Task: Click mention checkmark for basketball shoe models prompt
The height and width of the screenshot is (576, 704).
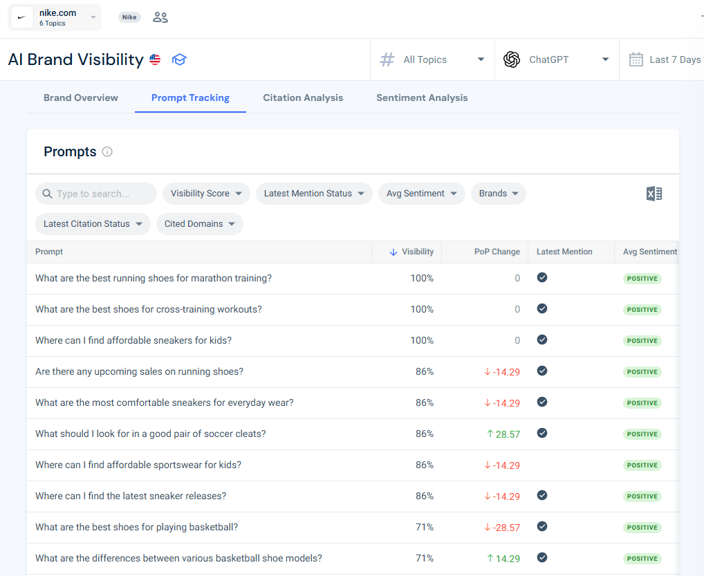Action: tap(542, 557)
